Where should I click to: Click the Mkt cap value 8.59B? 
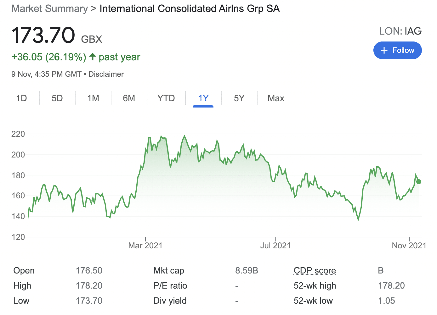(247, 271)
